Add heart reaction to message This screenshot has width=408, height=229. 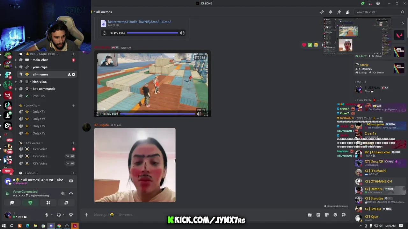(x=304, y=45)
